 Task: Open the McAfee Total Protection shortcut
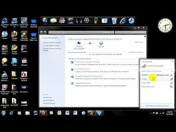tap(5, 89)
